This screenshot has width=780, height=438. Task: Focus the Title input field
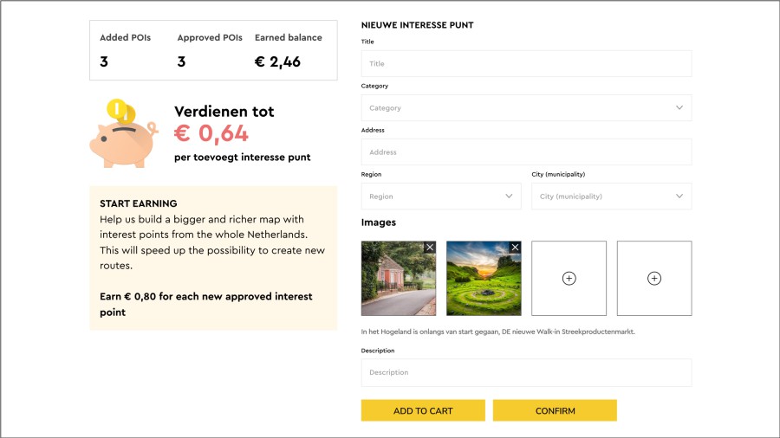pos(526,63)
